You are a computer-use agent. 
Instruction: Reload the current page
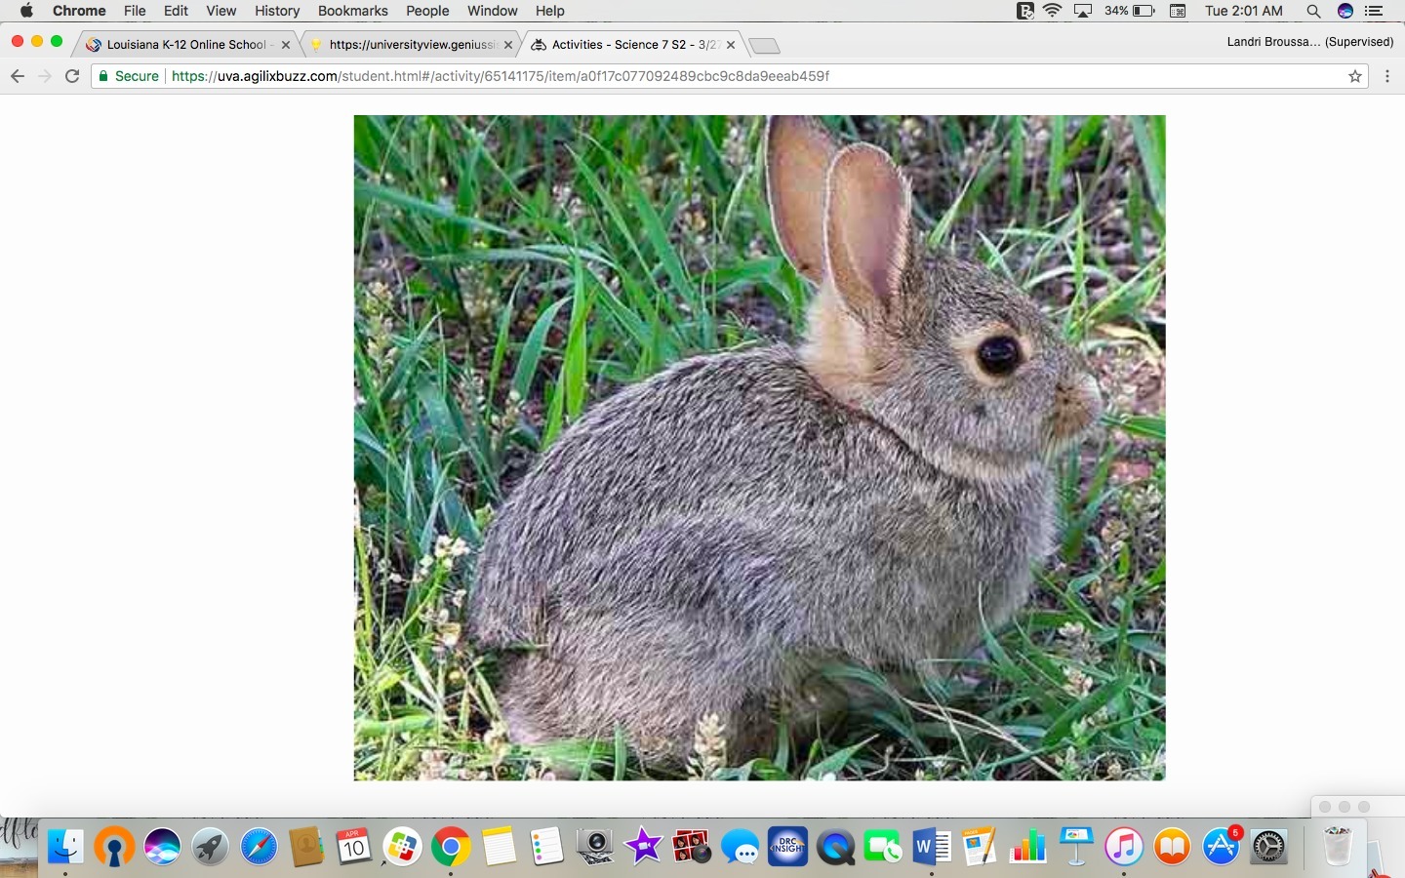(x=72, y=76)
